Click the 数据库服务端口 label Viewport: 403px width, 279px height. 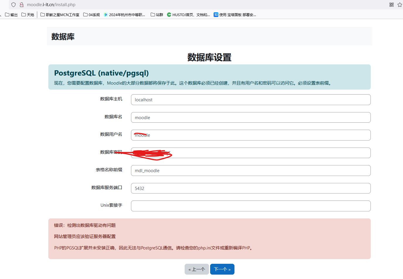click(x=107, y=187)
